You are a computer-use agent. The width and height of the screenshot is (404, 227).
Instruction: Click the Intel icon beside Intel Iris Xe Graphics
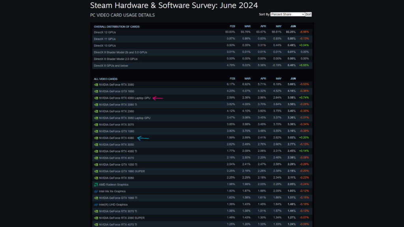(96, 191)
